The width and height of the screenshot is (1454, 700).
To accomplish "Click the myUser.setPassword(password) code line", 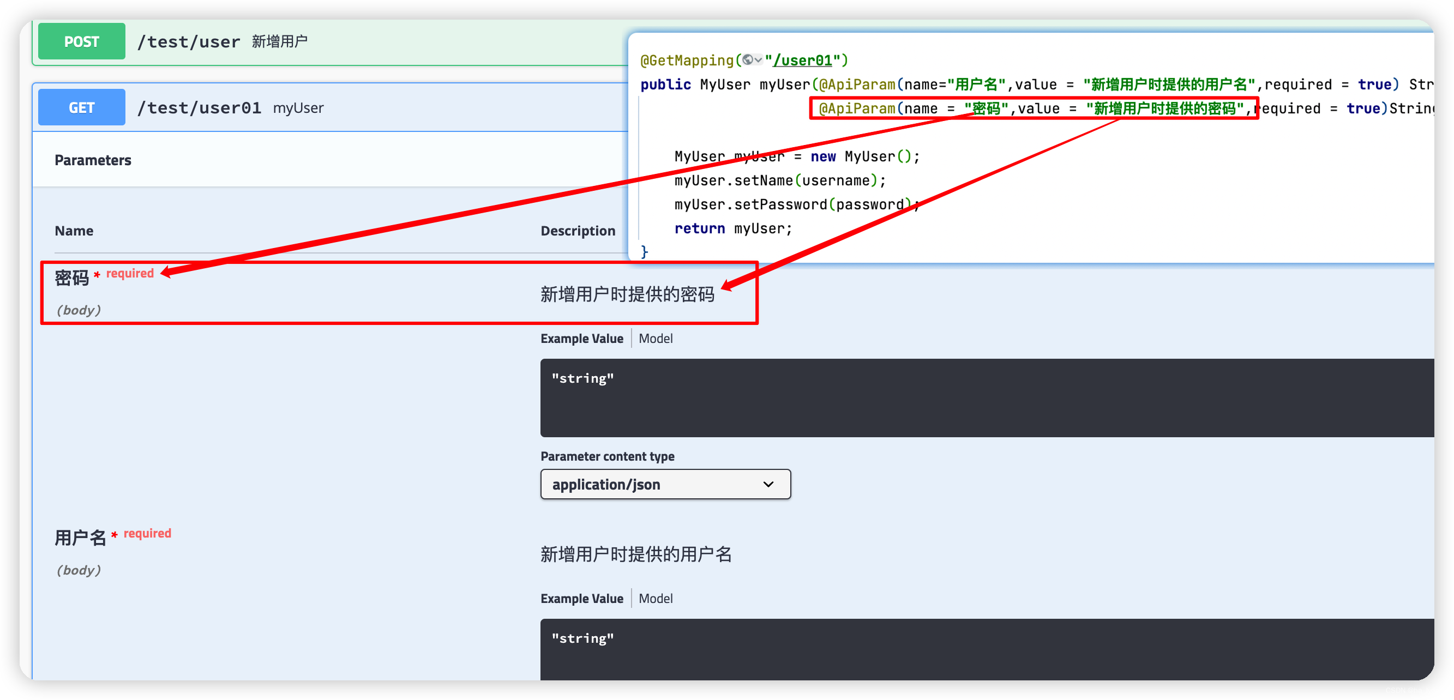I will [797, 204].
